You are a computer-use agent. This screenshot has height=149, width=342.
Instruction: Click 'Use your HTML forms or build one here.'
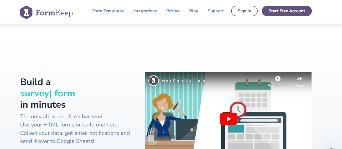click(x=69, y=125)
